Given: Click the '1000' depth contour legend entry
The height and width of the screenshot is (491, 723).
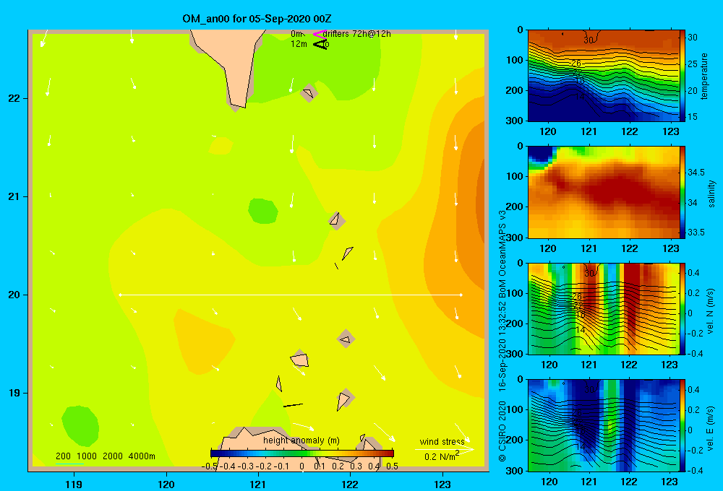Looking at the screenshot, I should point(87,456).
